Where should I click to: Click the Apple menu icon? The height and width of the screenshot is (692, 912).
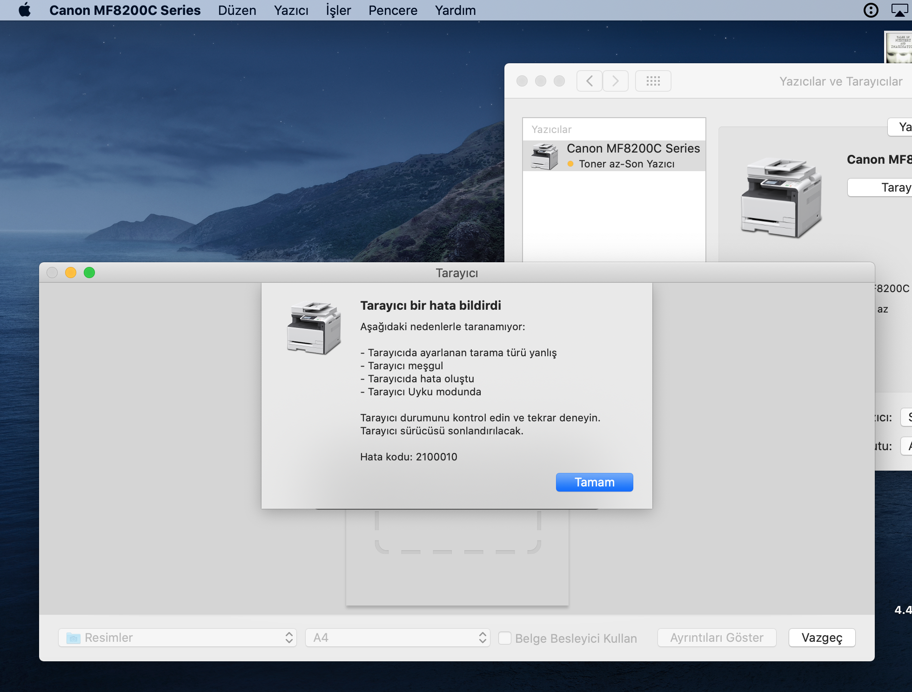[x=25, y=10]
